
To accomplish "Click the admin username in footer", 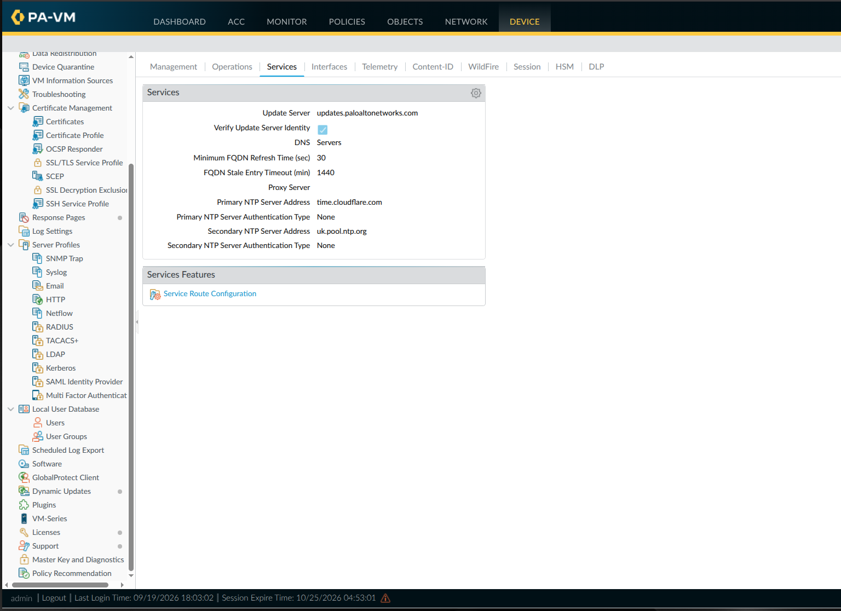I will point(21,598).
